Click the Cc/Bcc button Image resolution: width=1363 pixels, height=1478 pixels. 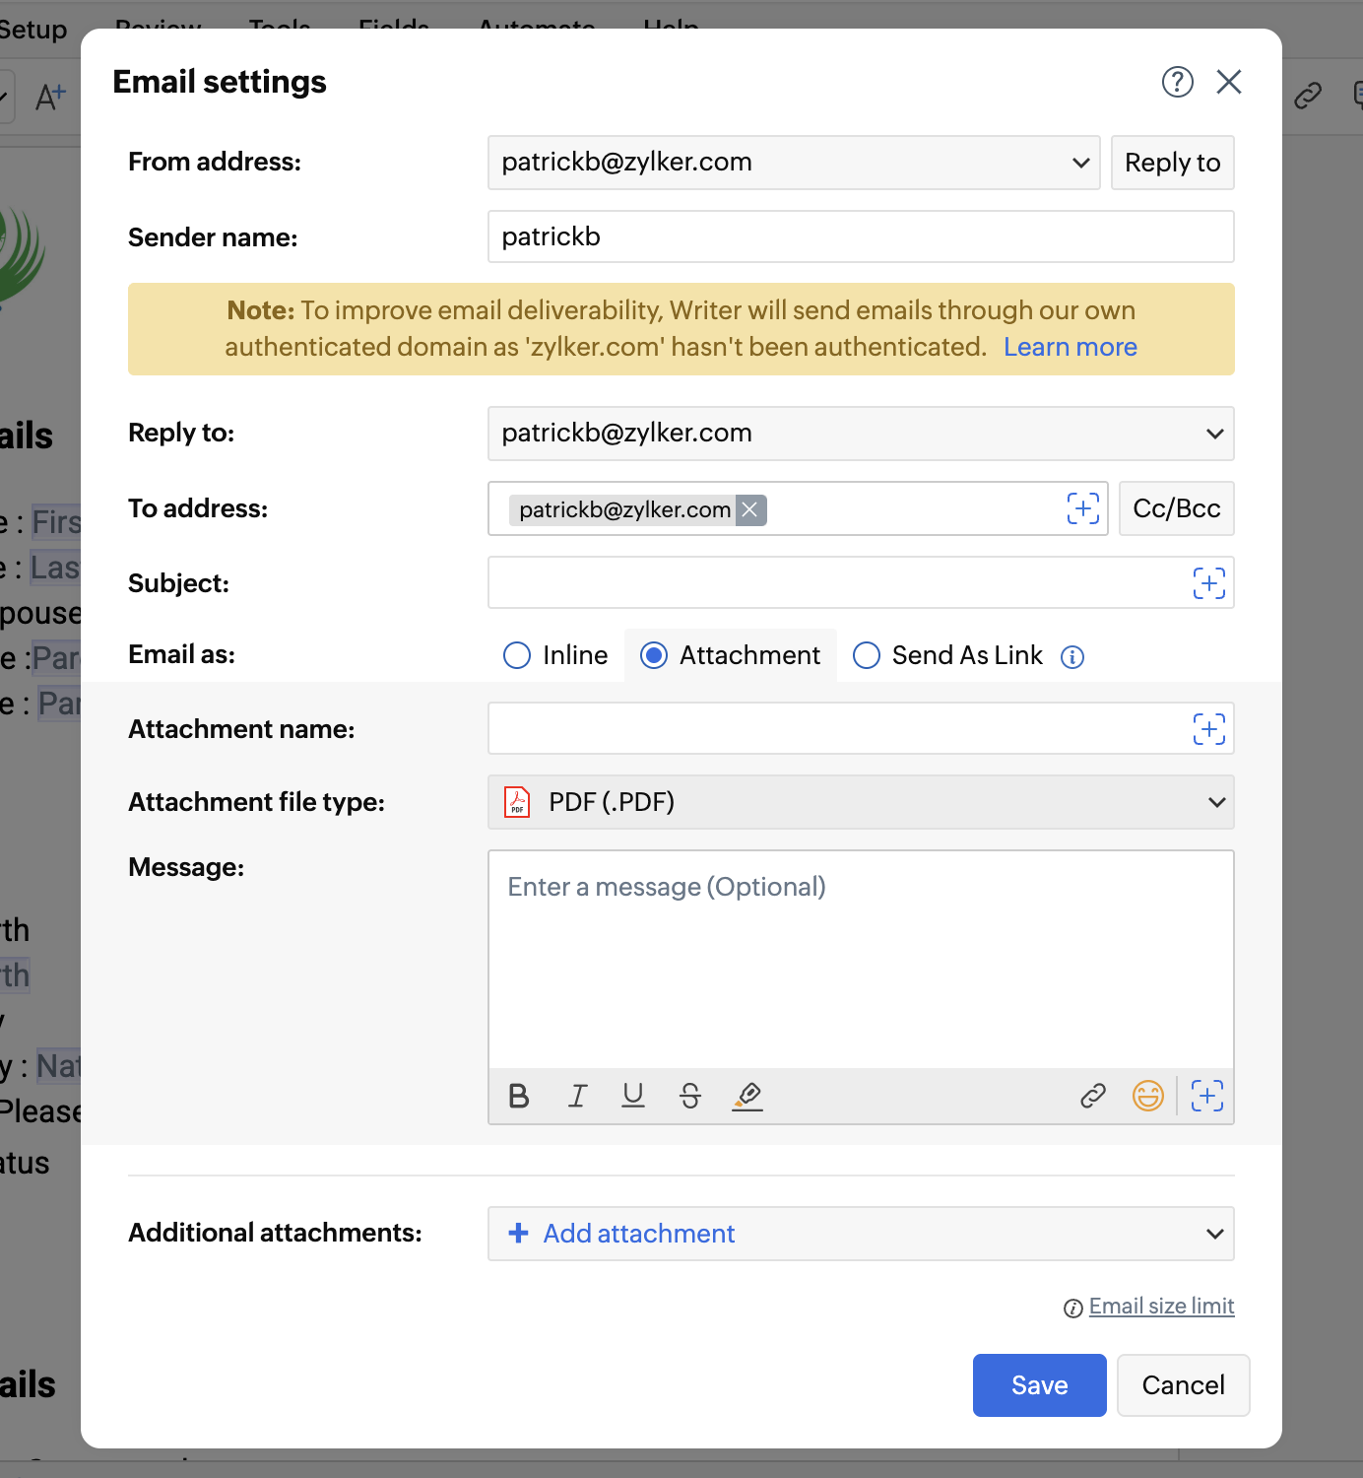1176,508
